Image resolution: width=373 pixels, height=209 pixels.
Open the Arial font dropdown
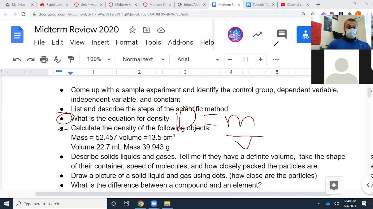click(198, 60)
